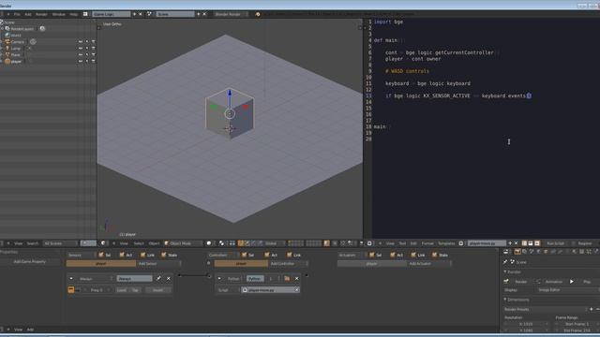Click the Animation render button

tap(550, 282)
